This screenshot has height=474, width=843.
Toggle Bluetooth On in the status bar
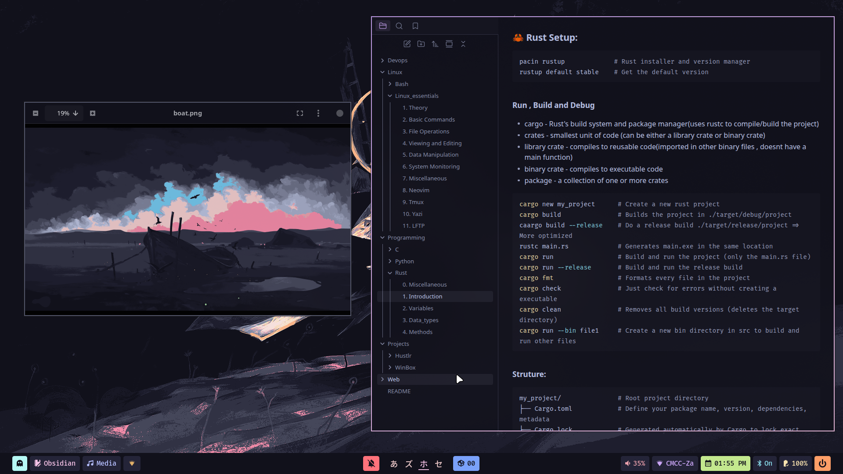764,463
